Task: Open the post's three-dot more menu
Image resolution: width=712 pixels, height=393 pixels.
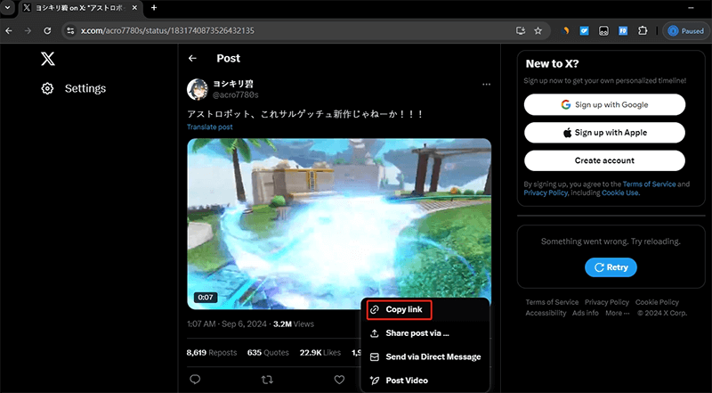Action: [x=486, y=85]
